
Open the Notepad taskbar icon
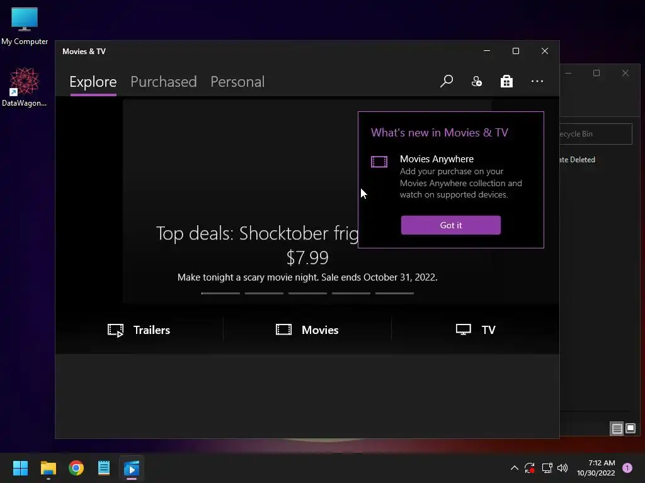(104, 468)
